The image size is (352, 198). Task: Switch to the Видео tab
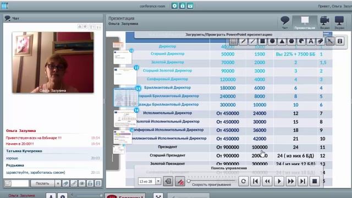pos(324,23)
